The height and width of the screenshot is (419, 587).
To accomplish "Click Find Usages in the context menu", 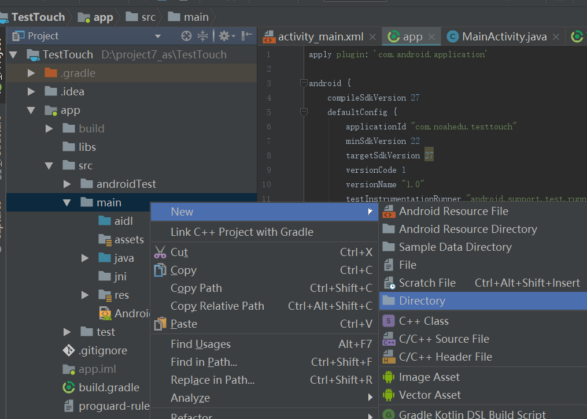I will pos(200,344).
